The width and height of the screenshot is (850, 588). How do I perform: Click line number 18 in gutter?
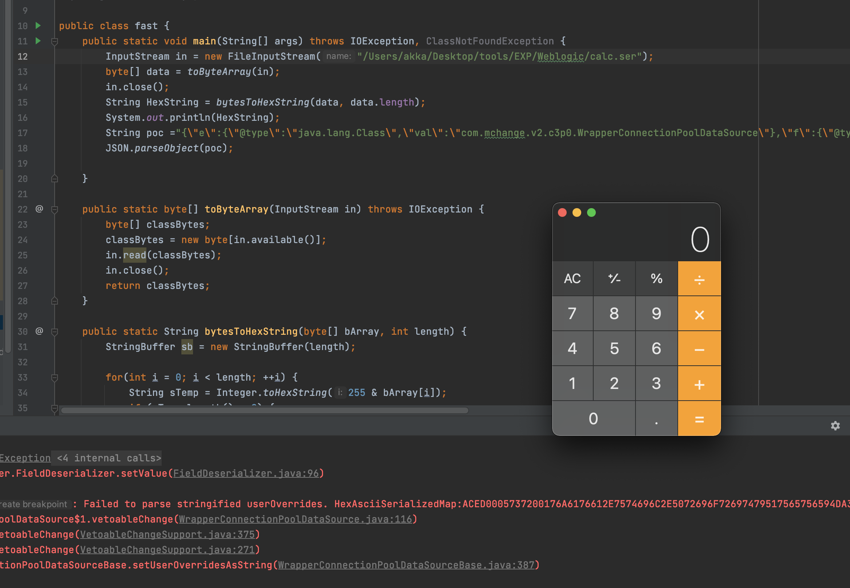[x=23, y=148]
